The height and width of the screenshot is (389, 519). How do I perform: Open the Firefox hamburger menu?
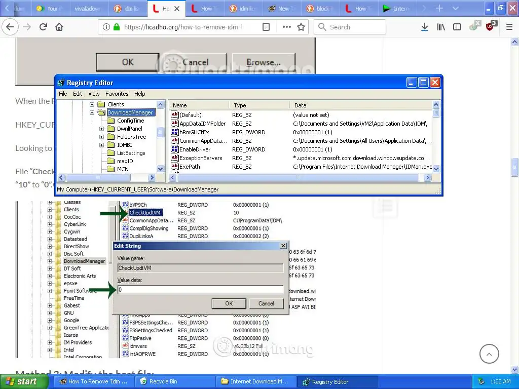[x=509, y=27]
